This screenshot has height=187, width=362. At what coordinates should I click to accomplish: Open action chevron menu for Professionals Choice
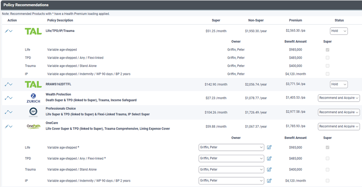tap(11, 112)
